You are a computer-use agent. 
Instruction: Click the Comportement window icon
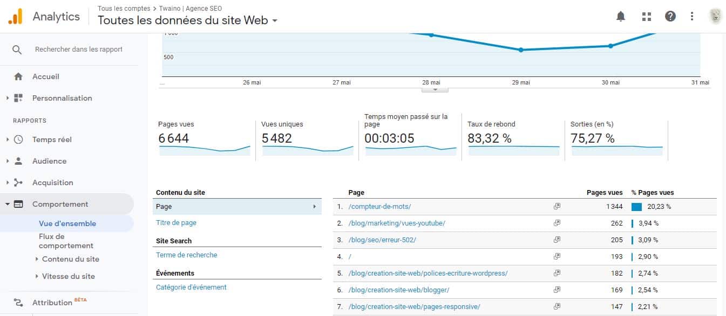[x=18, y=204]
